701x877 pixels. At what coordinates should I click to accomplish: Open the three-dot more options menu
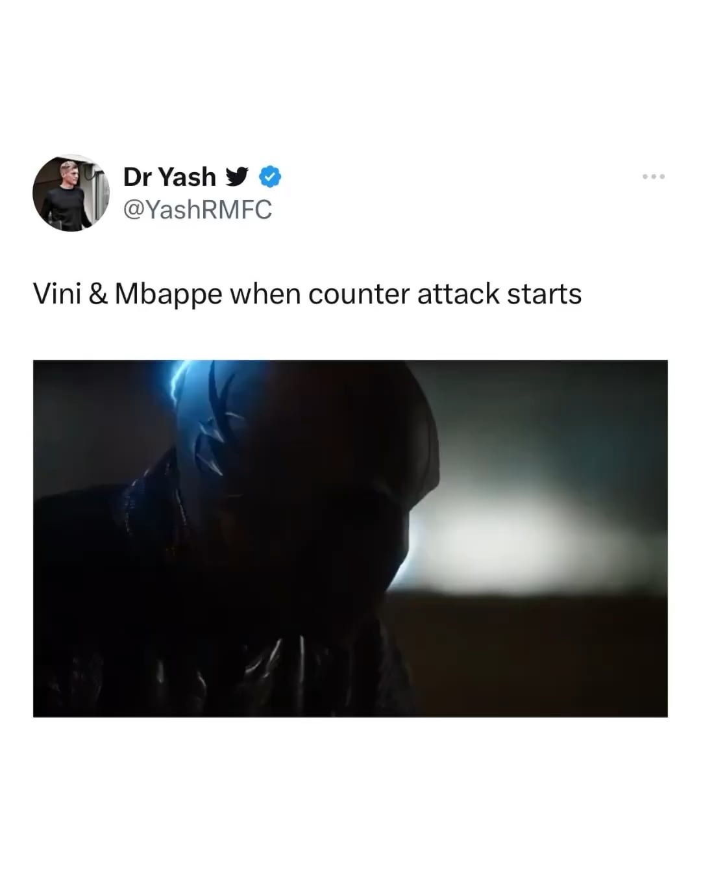coord(653,177)
